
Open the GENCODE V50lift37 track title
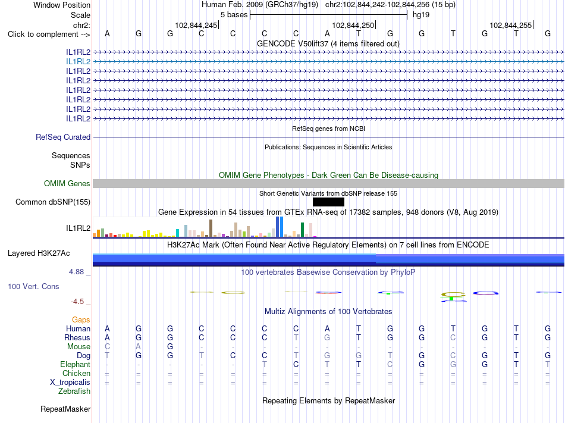tap(328, 44)
